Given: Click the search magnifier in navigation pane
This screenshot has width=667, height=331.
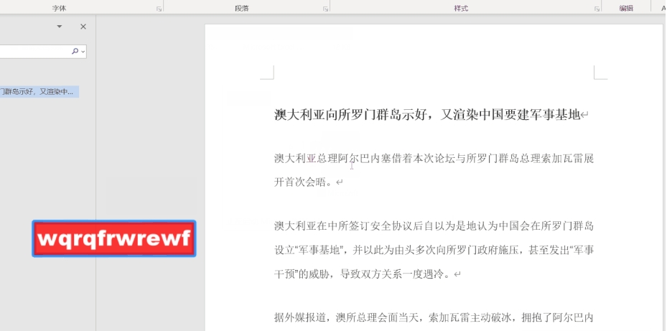Looking at the screenshot, I should [75, 51].
